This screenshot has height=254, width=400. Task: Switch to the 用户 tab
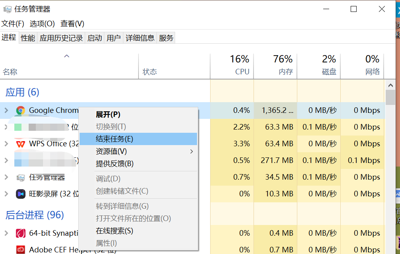coord(113,38)
